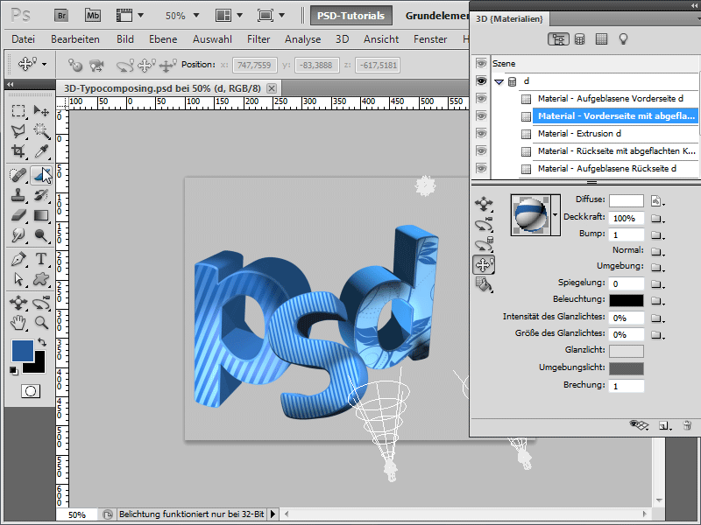Open Bump texture map menu

pos(656,234)
